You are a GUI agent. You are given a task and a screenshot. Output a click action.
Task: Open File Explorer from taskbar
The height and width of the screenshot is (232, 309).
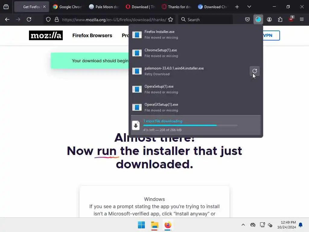tap(155, 225)
